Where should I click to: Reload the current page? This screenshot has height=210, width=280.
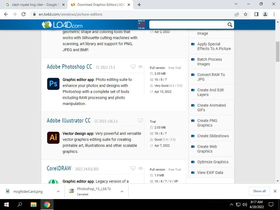tap(24, 14)
